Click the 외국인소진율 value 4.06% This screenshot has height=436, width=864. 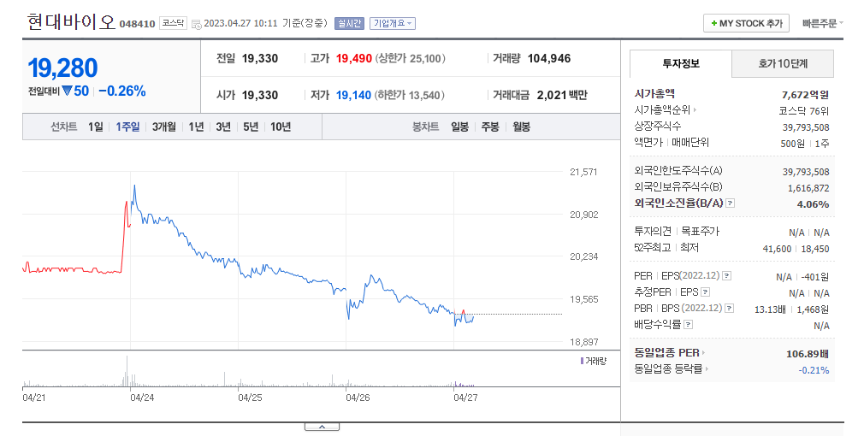pyautogui.click(x=813, y=203)
